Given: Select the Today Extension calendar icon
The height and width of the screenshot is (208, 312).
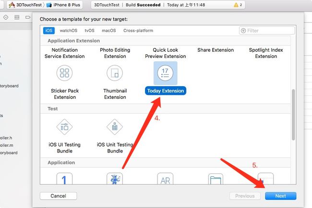Looking at the screenshot, I should coord(165,73).
